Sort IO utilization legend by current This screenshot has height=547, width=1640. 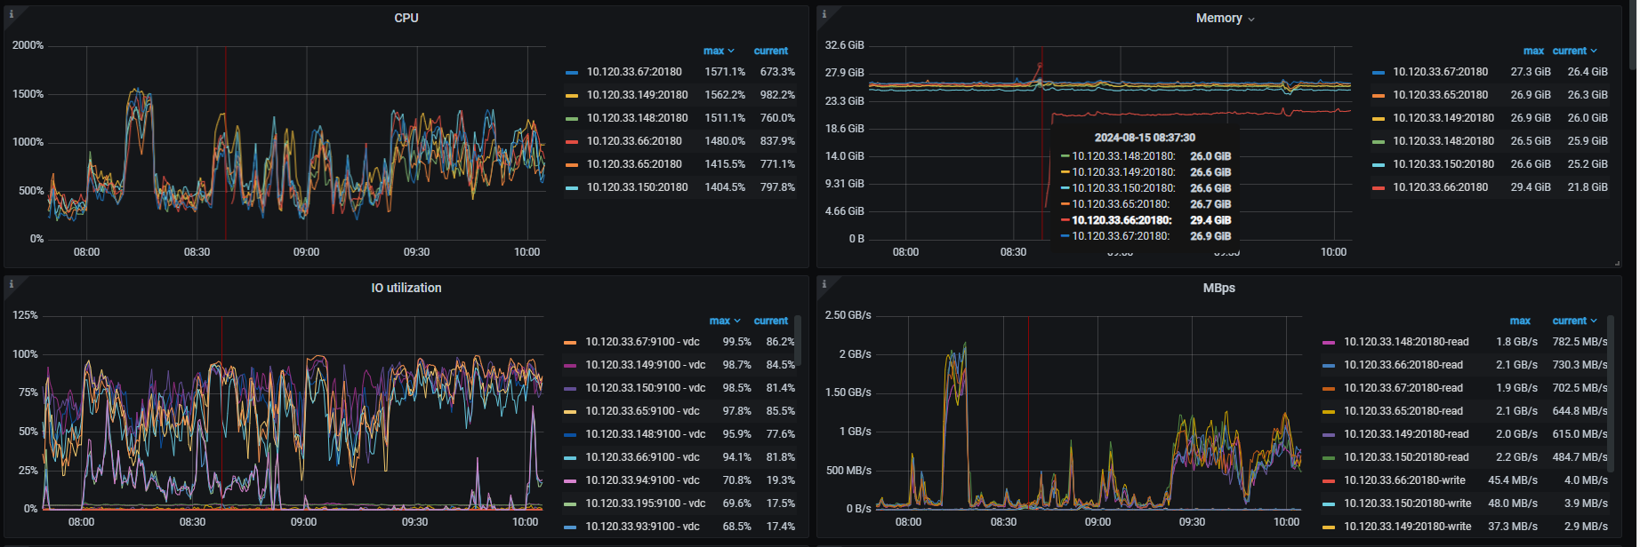click(x=770, y=321)
